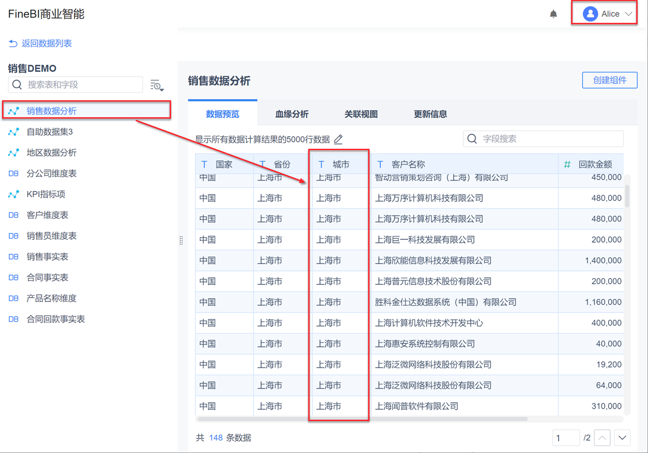Click cell 上海闻普软件有限公司

(464, 406)
